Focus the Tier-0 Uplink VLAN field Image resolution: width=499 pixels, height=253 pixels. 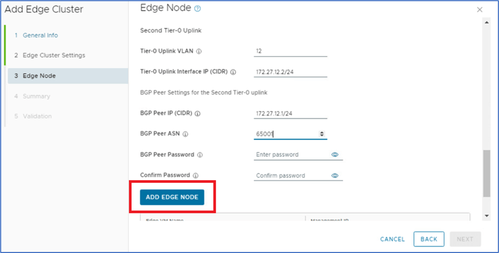[x=290, y=51]
